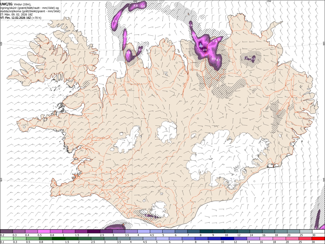Viewport: 325px width, 244px height.
Task: Select the dark mauve 0.2 swatch in top legend row
Action: coord(7,232)
